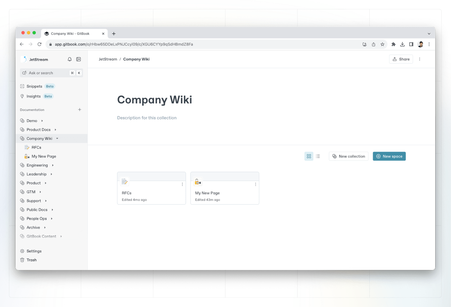
Task: Open the My New Page space card
Action: click(x=225, y=188)
